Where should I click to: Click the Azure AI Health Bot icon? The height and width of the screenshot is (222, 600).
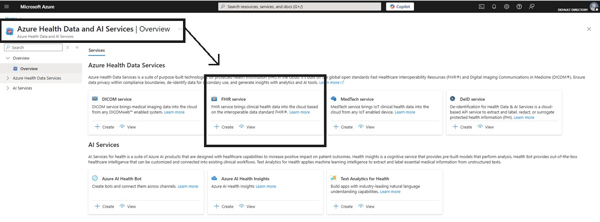(95, 178)
